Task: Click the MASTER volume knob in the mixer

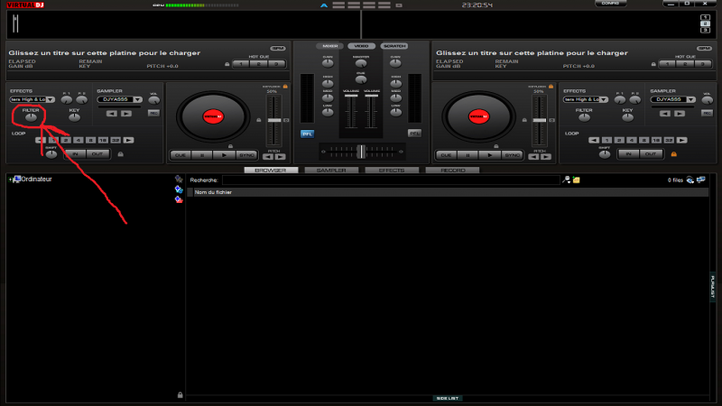Action: [x=361, y=65]
